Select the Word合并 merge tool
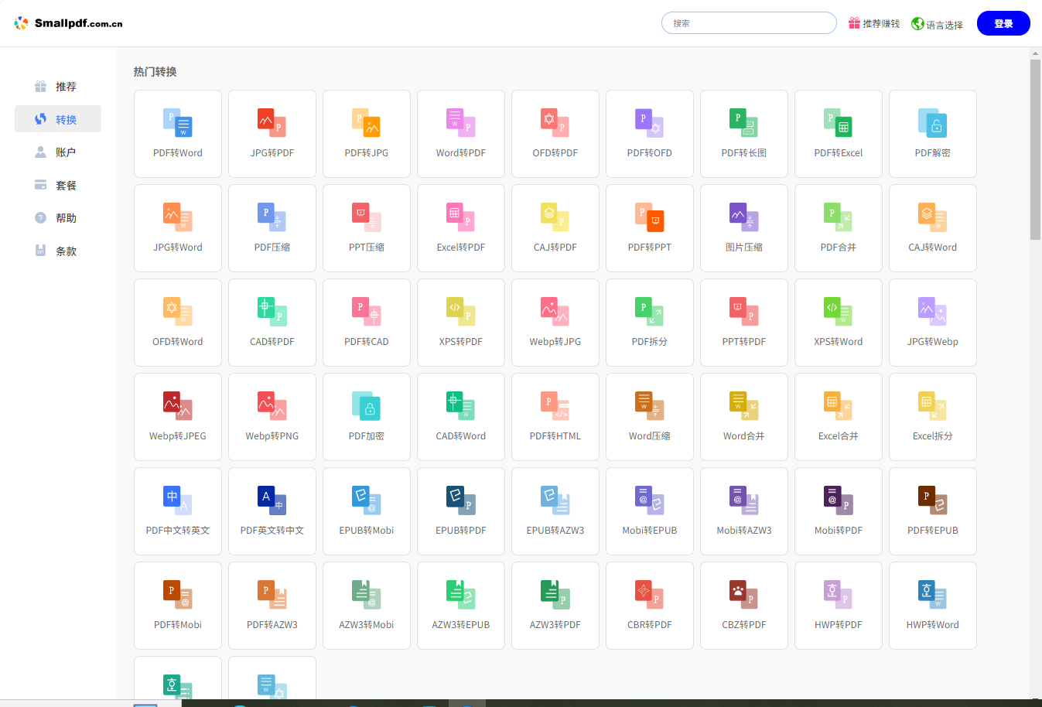1042x707 pixels. tap(743, 416)
